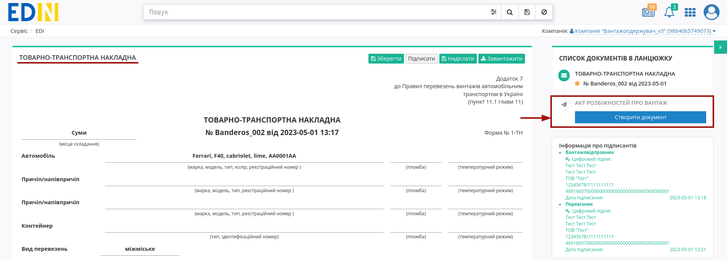The height and width of the screenshot is (261, 727).
Task: Click the green envelope document icon
Action: 564,75
